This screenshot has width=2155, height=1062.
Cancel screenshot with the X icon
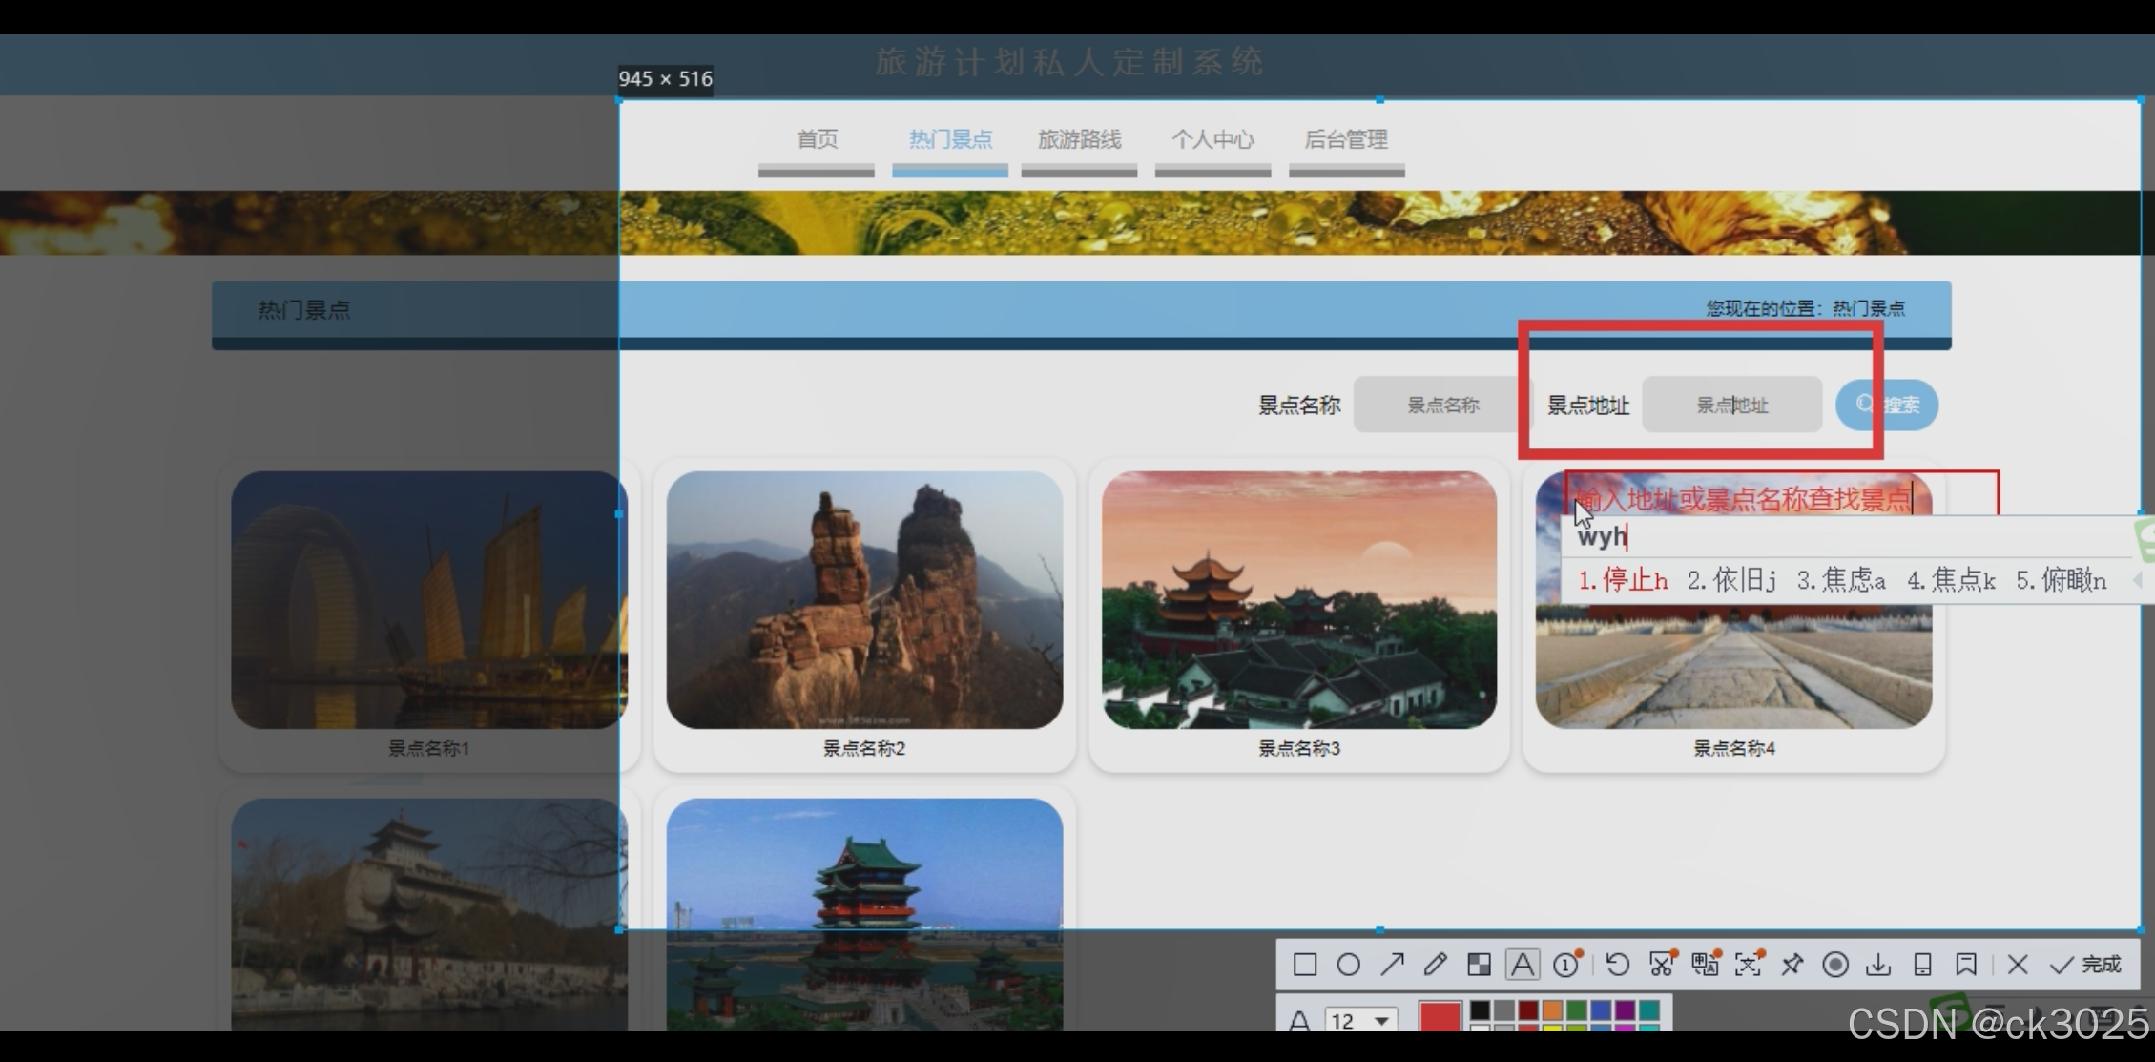(x=2017, y=965)
